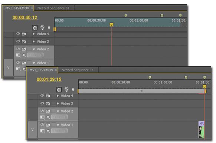Expand Video 3 track in 00:01:29:15 timeline

click(58, 103)
